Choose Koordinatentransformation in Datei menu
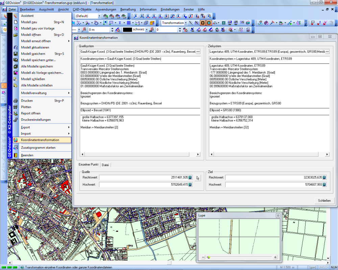The width and height of the screenshot is (338, 270). (x=42, y=140)
